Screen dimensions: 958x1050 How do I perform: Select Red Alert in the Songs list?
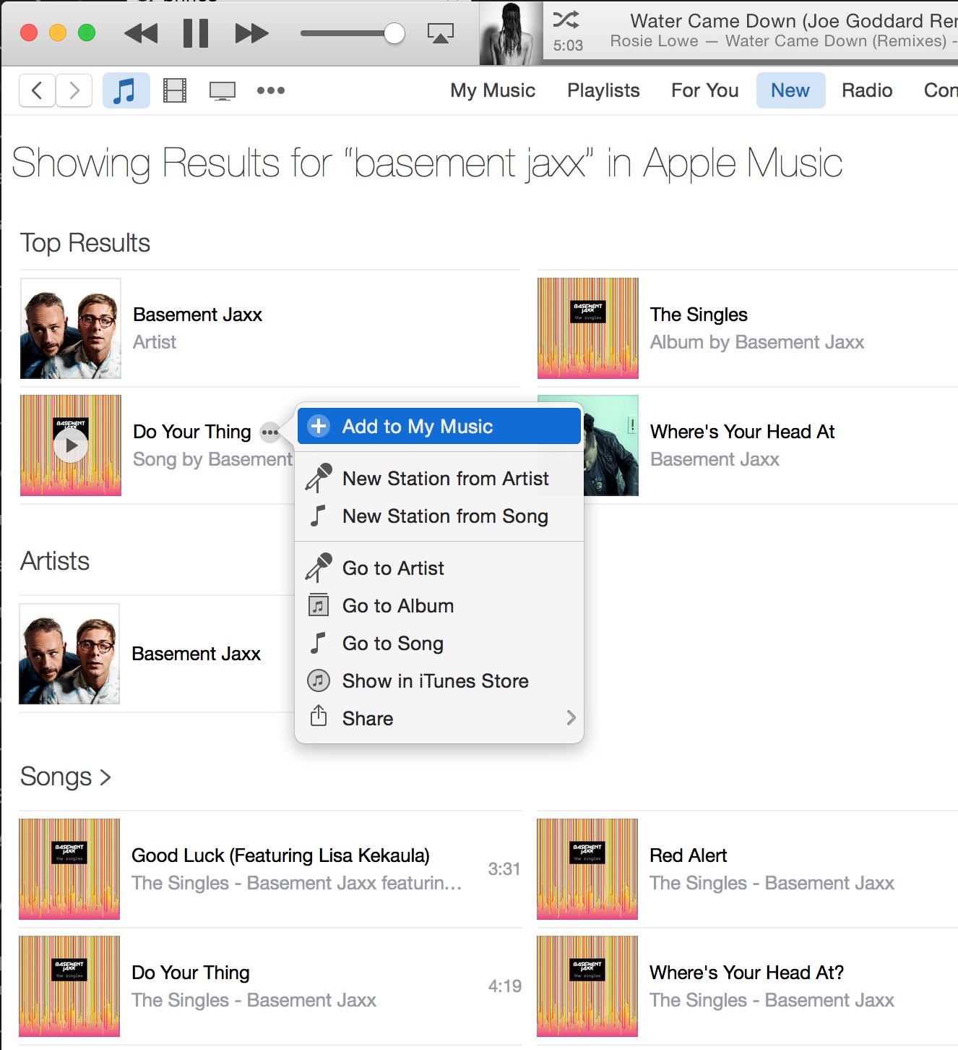click(688, 855)
